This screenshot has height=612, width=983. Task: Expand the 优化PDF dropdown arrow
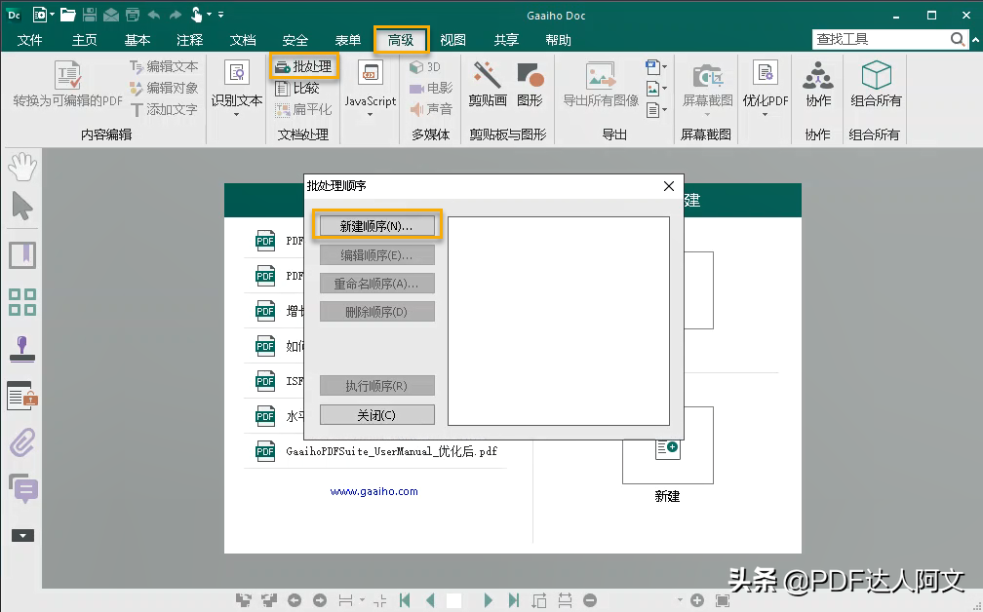pyautogui.click(x=766, y=115)
